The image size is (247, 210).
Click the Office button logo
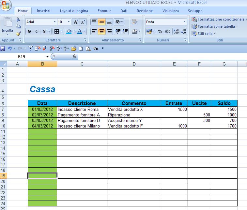coord(6,5)
